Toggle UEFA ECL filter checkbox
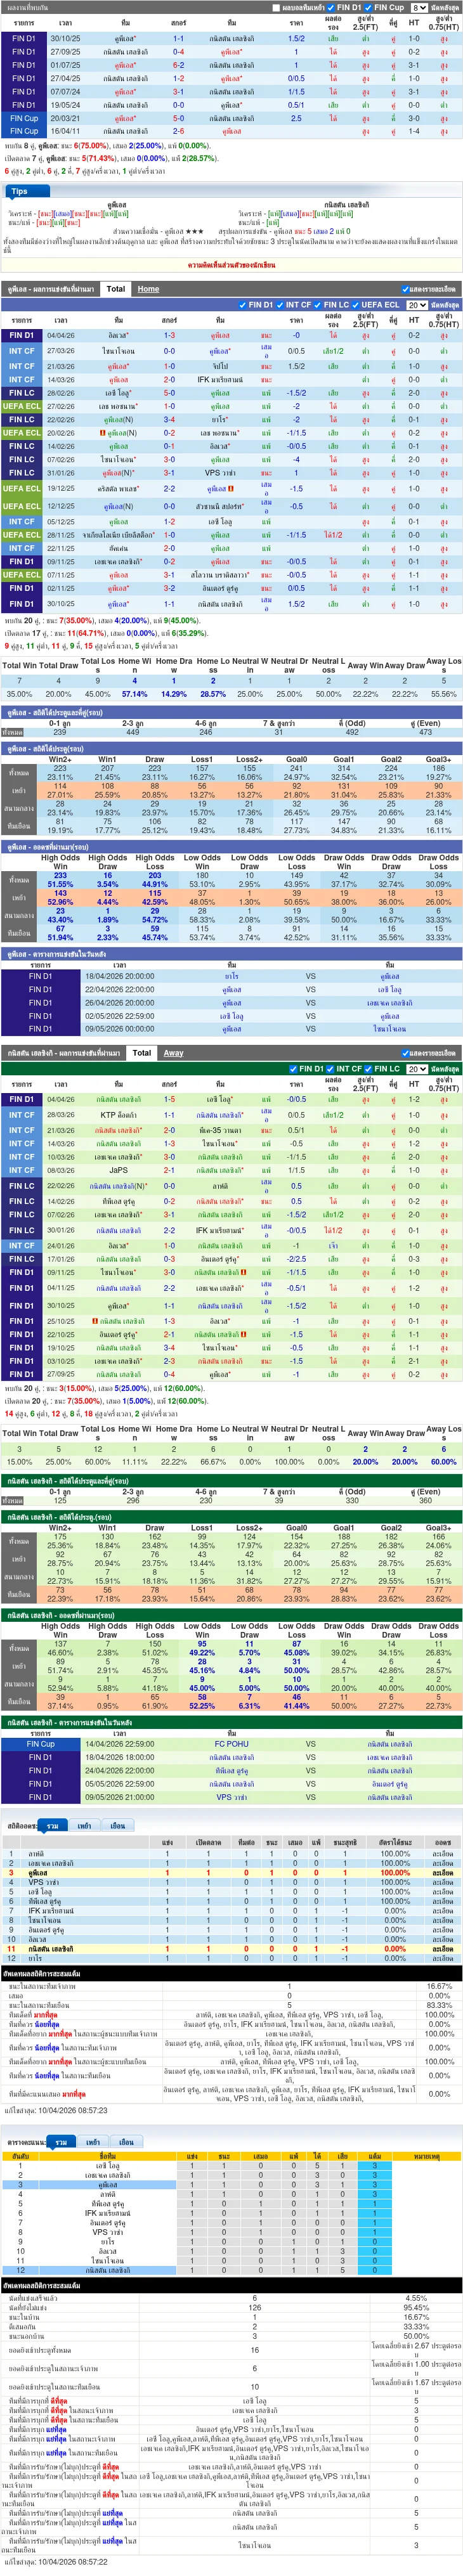 tap(356, 305)
